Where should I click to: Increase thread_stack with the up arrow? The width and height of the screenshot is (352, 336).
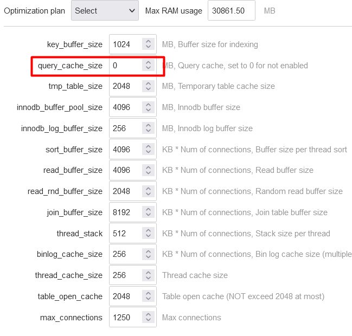148,230
